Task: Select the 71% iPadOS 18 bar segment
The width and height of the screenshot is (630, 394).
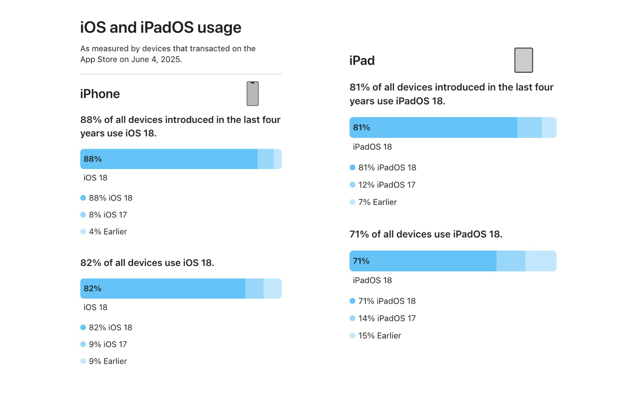Action: point(423,261)
